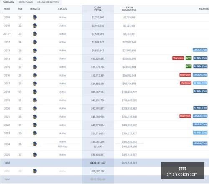Screen dimensions: 209x184
Task: Click the team logo in the 2019 row
Action: (x=35, y=100)
